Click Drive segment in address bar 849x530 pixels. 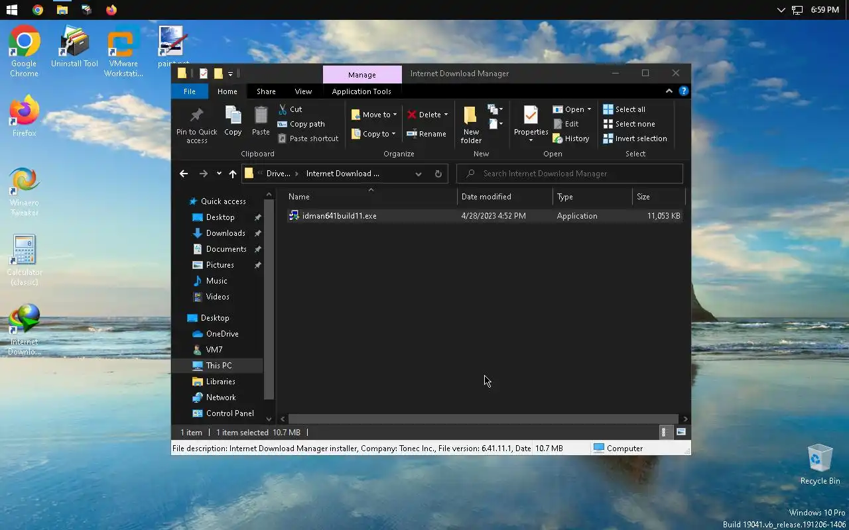(x=278, y=174)
